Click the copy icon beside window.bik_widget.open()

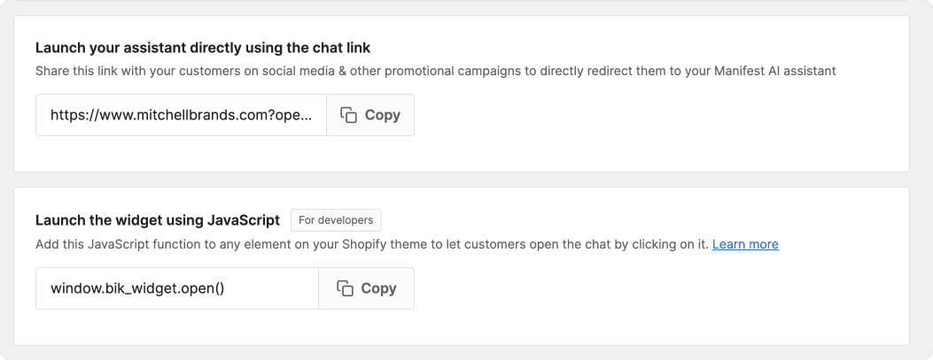[x=346, y=288]
